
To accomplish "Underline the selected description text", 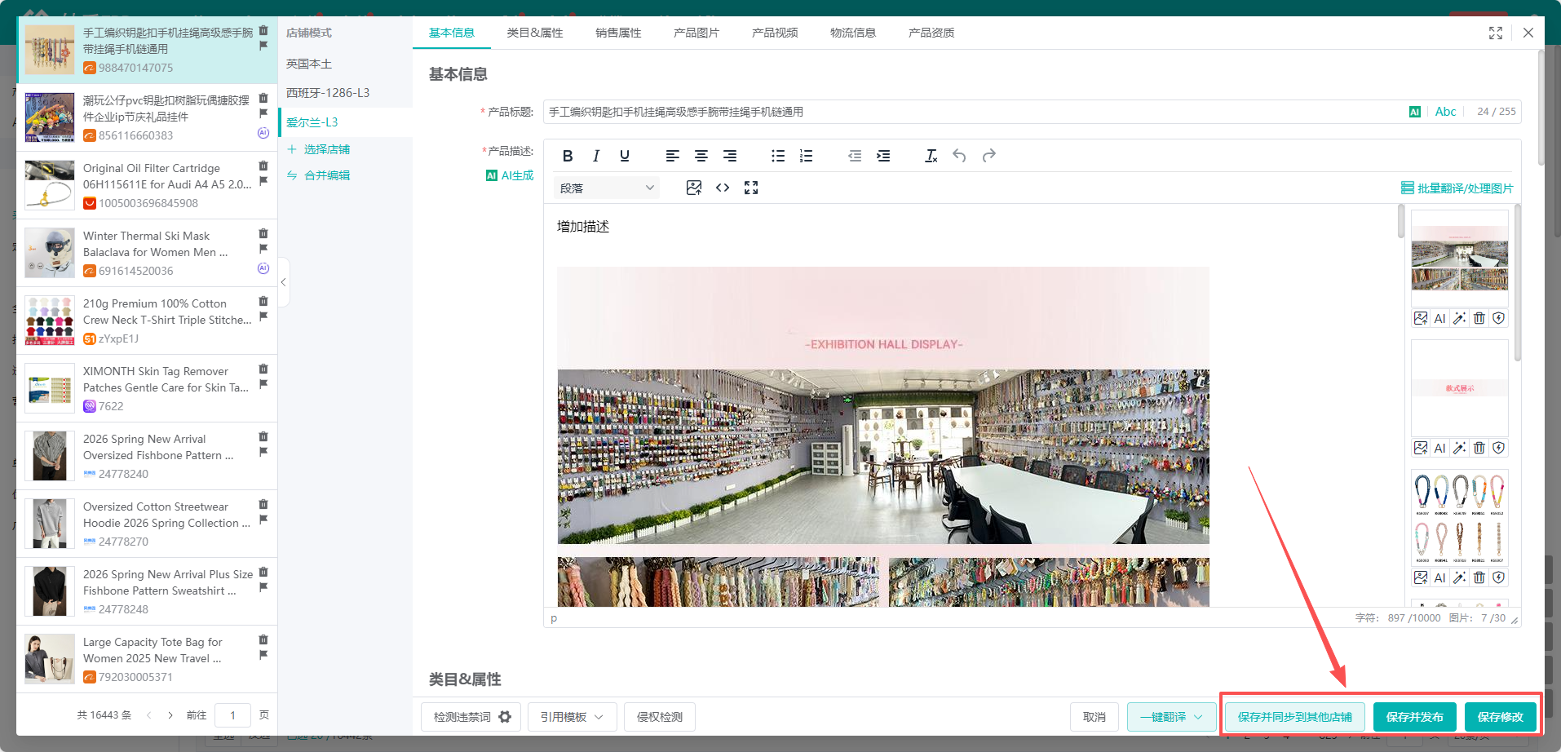I will (625, 156).
